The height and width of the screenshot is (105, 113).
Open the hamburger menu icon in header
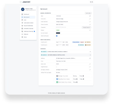[91, 2]
